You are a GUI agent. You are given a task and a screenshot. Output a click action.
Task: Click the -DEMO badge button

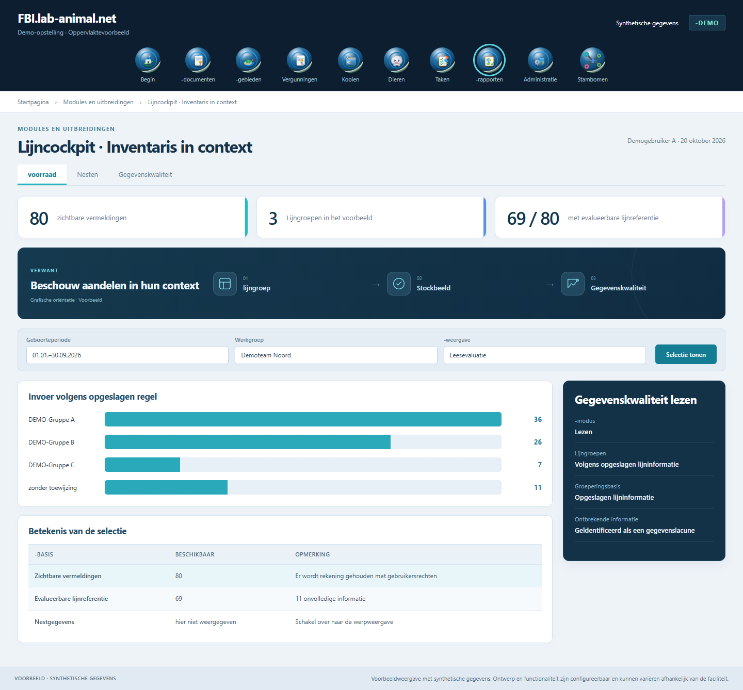[707, 23]
